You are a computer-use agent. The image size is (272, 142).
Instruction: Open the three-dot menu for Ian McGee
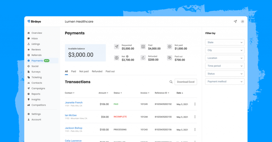(x=195, y=117)
